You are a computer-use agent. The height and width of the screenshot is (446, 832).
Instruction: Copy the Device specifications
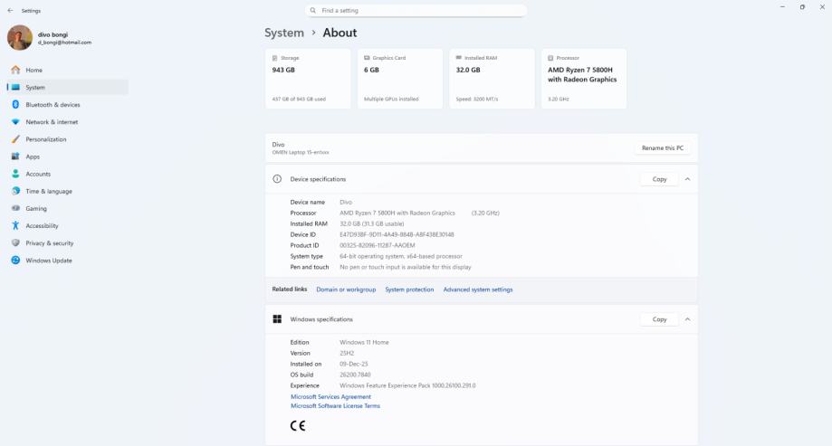click(659, 179)
